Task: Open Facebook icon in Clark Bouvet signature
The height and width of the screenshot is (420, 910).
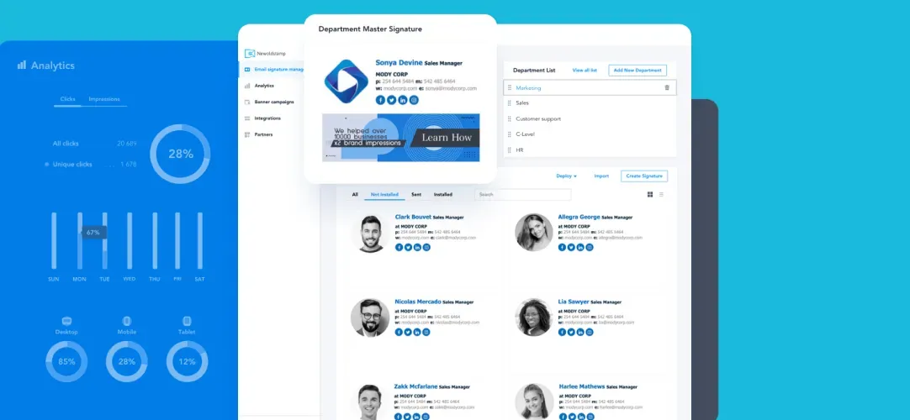Action: click(x=399, y=247)
